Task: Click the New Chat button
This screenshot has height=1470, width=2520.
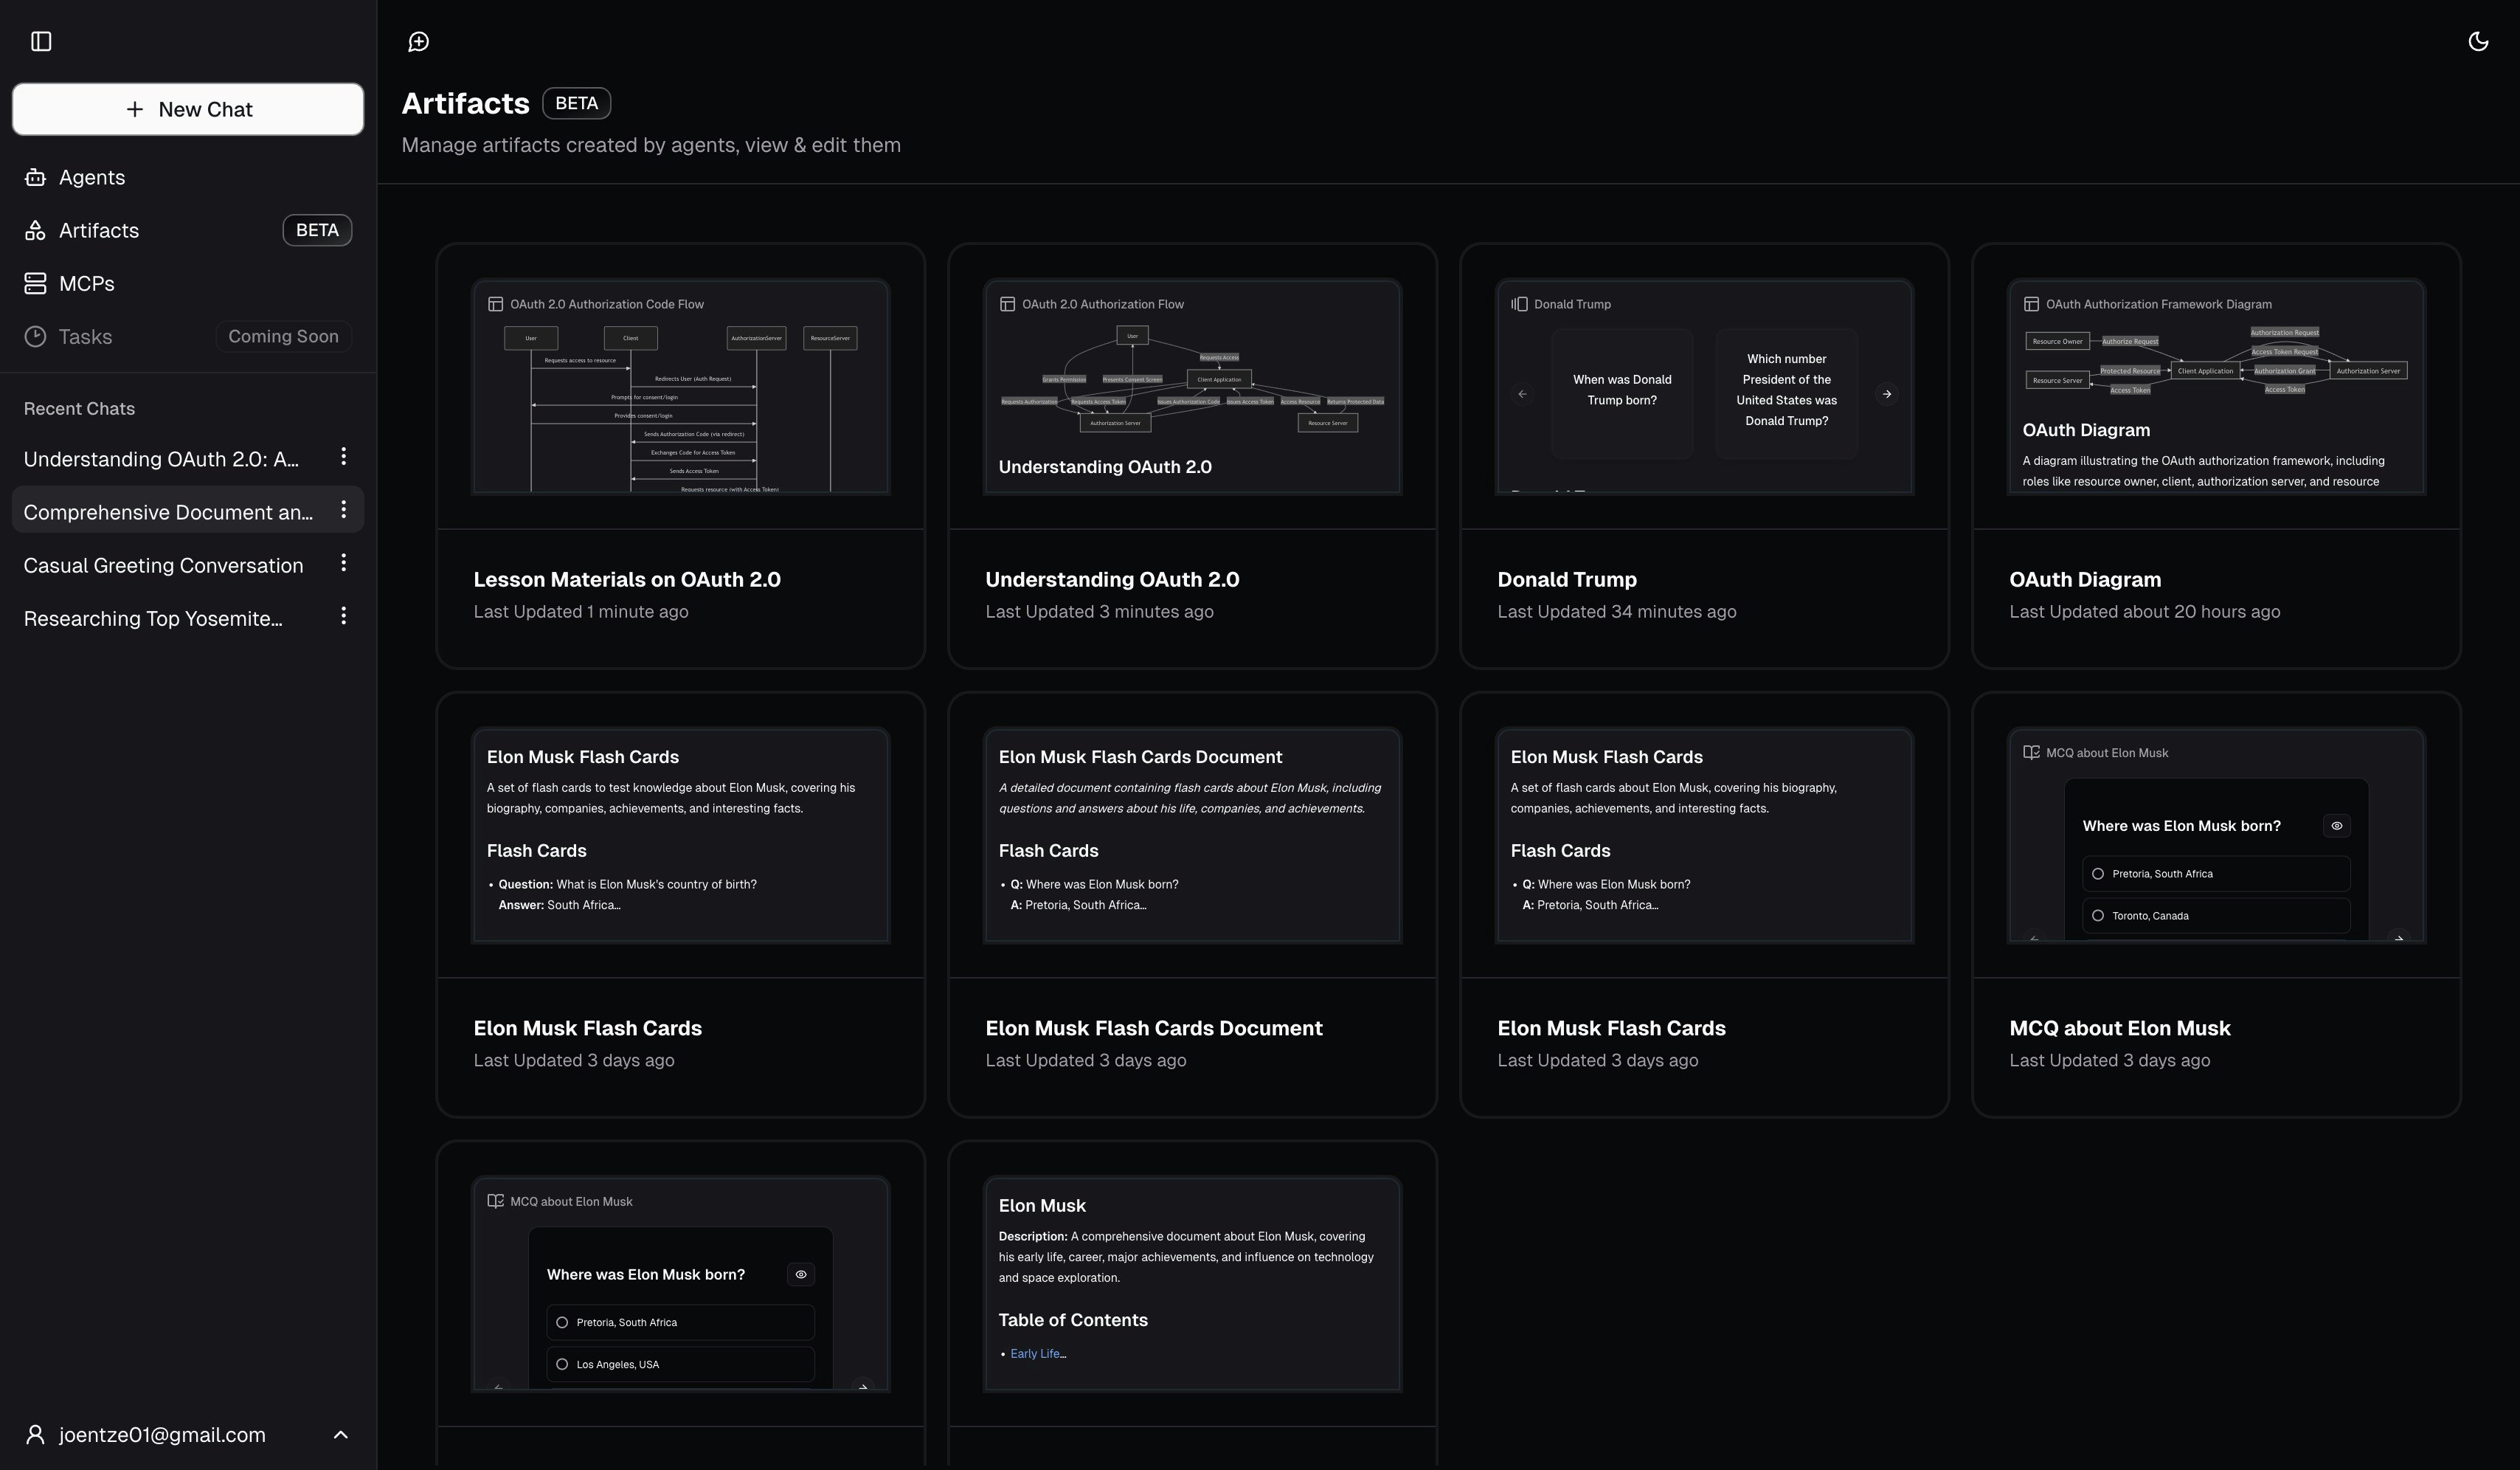Action: pyautogui.click(x=187, y=109)
